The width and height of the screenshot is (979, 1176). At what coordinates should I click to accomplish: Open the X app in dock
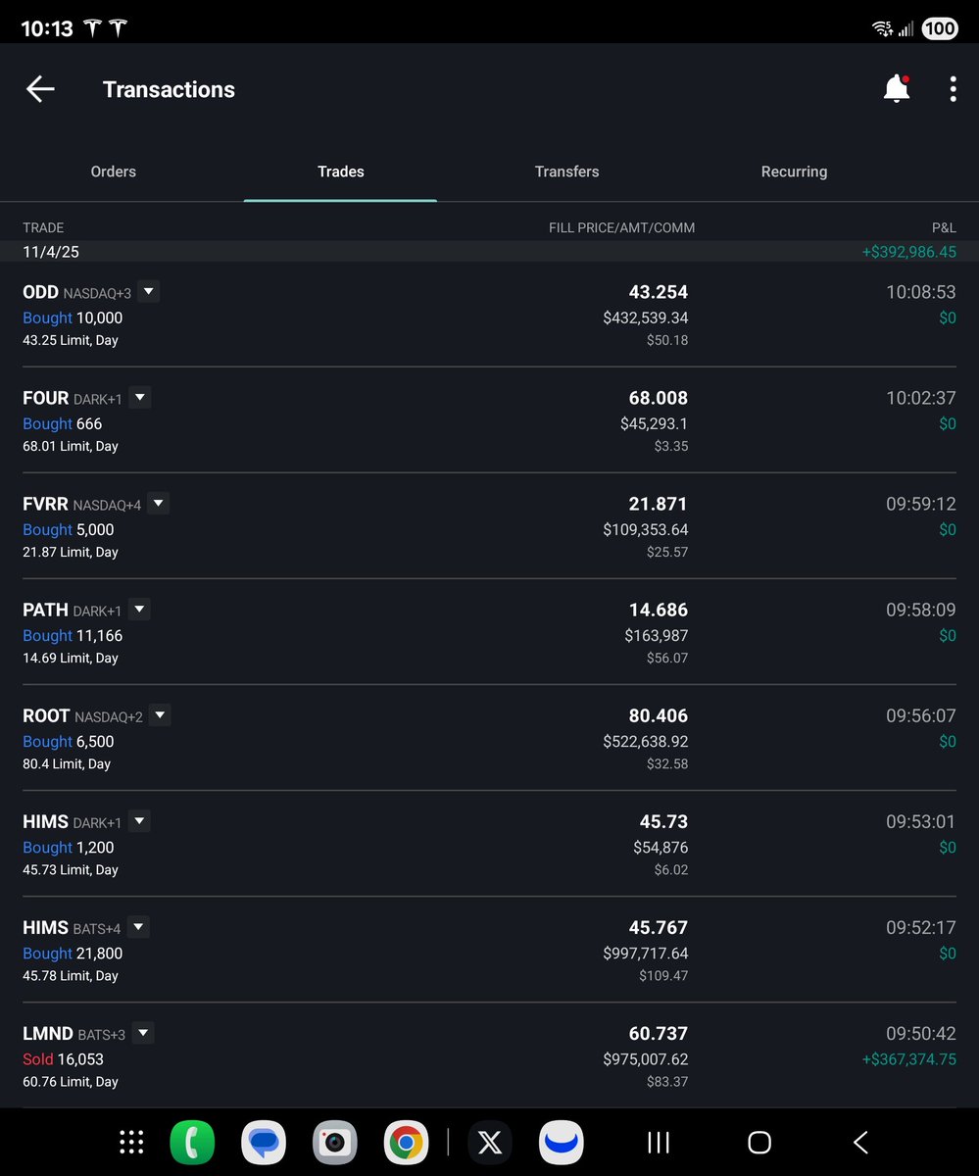click(490, 1142)
